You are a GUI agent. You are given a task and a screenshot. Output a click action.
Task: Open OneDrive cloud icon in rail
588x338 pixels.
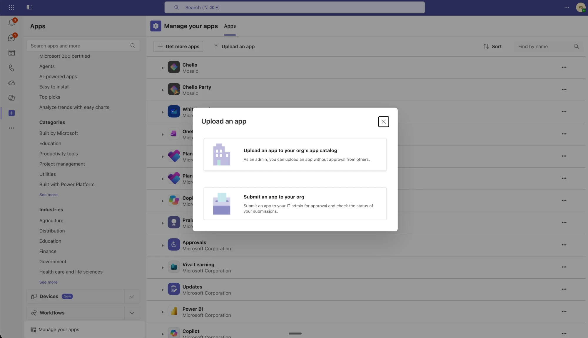11,83
